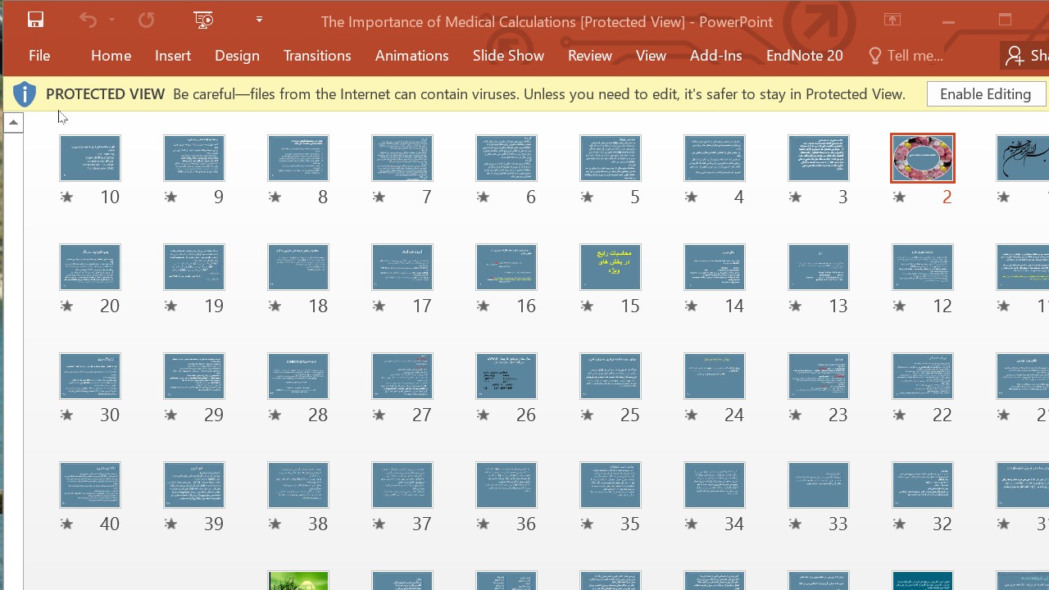This screenshot has width=1049, height=590.
Task: Click transition star icon under slide 3
Action: pos(795,197)
